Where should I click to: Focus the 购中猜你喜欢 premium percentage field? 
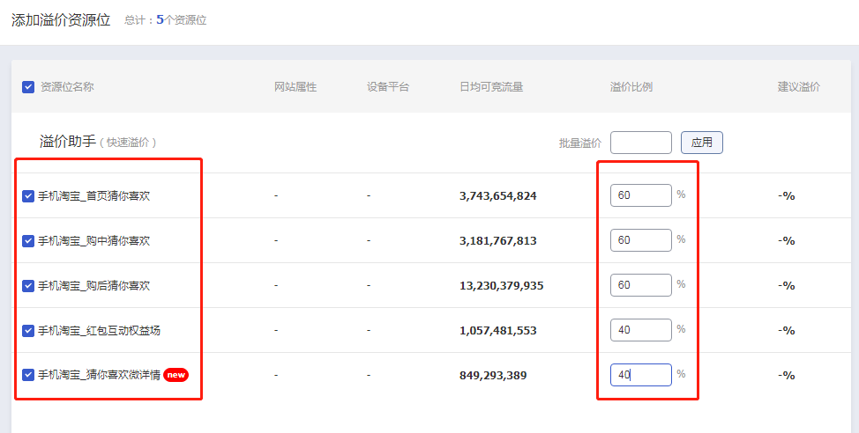pos(640,240)
